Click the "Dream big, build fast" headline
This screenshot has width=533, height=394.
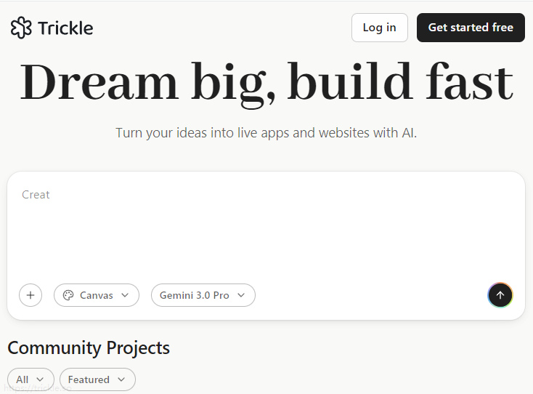[x=266, y=82]
